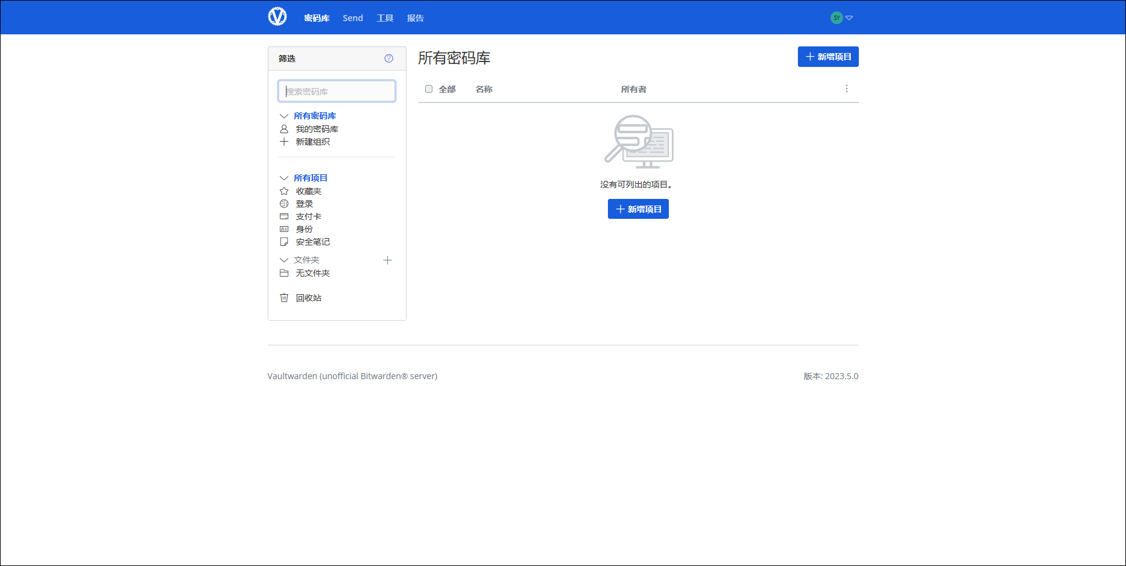The height and width of the screenshot is (566, 1126).
Task: Click the plus icon to add folder
Action: point(387,260)
